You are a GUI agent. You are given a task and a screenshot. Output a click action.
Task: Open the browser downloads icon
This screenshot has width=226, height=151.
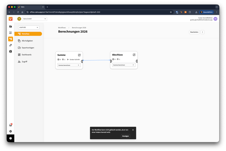[196, 12]
